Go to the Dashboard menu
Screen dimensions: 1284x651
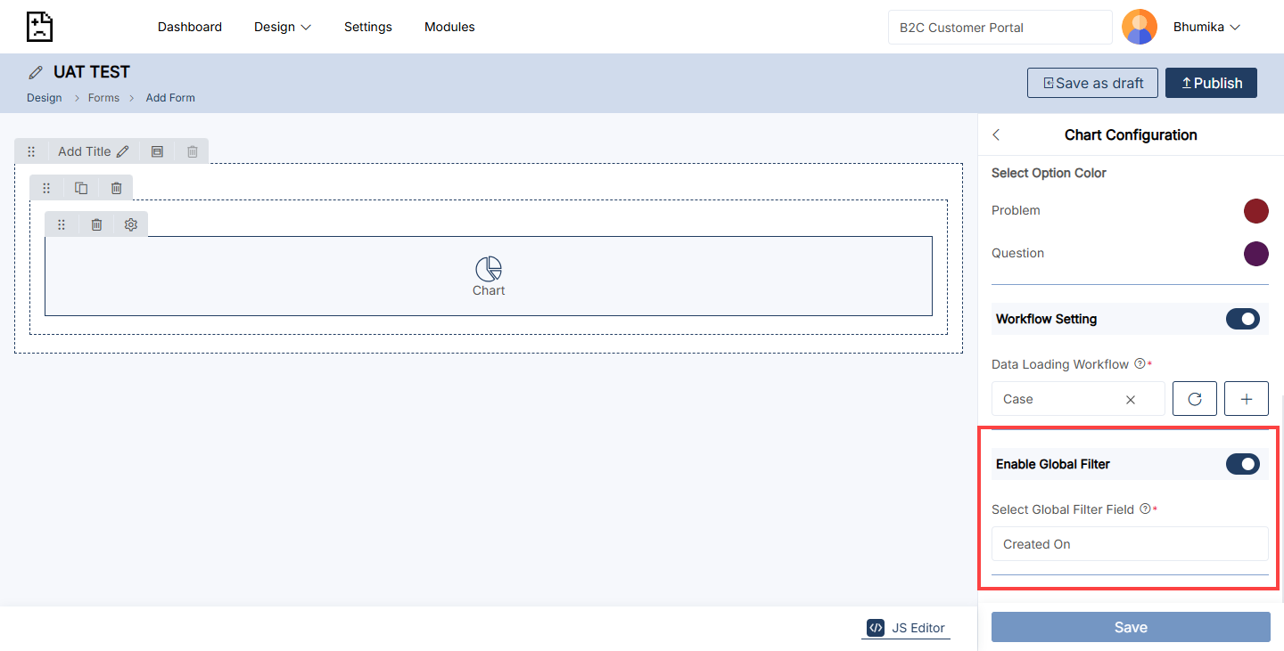190,27
